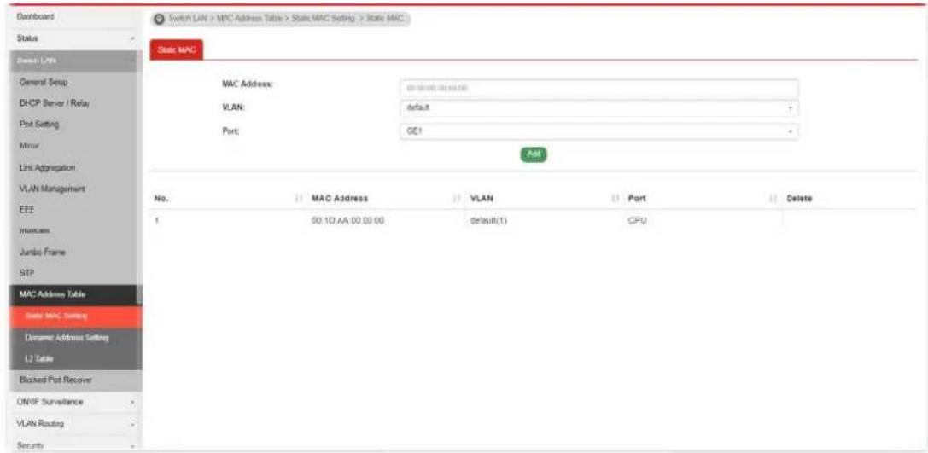
Task: Click the CPU port cell
Action: (x=636, y=221)
